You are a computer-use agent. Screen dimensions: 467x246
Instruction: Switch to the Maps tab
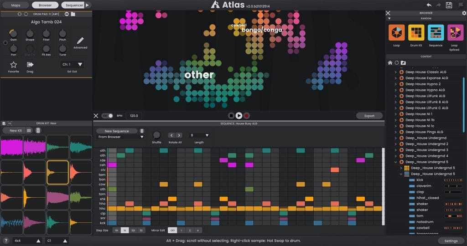16,5
